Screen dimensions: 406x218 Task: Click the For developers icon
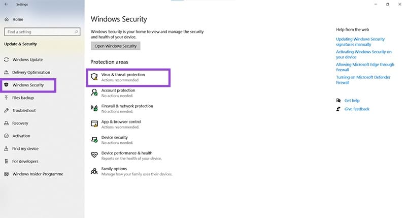pyautogui.click(x=7, y=161)
